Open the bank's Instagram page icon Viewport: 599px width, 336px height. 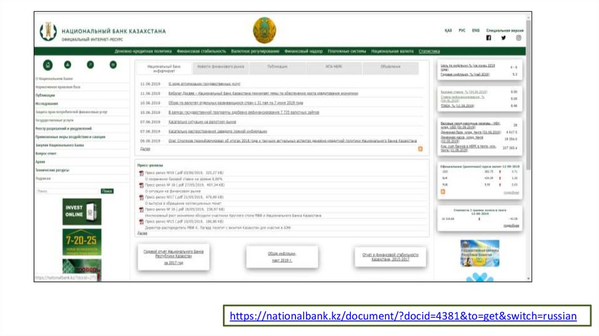518,38
